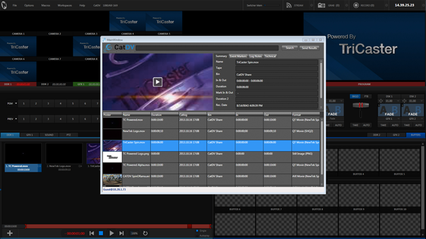This screenshot has height=239, width=426.
Task: Play the CatDV preview video
Action: (x=157, y=82)
